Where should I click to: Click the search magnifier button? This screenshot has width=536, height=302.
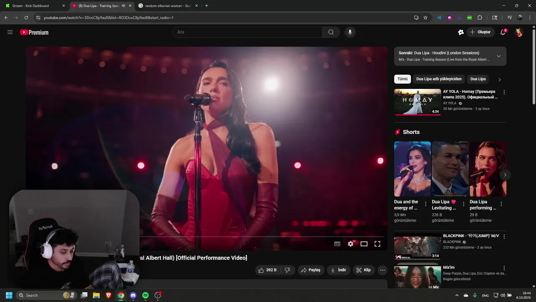click(331, 32)
